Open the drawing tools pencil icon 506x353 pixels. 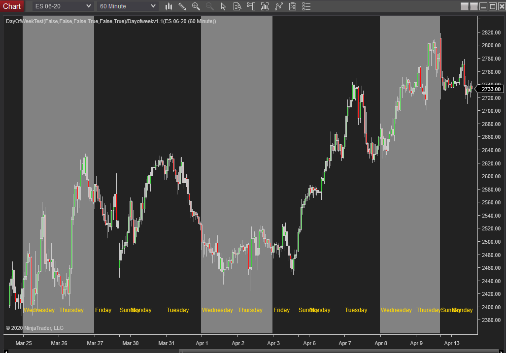pos(182,6)
